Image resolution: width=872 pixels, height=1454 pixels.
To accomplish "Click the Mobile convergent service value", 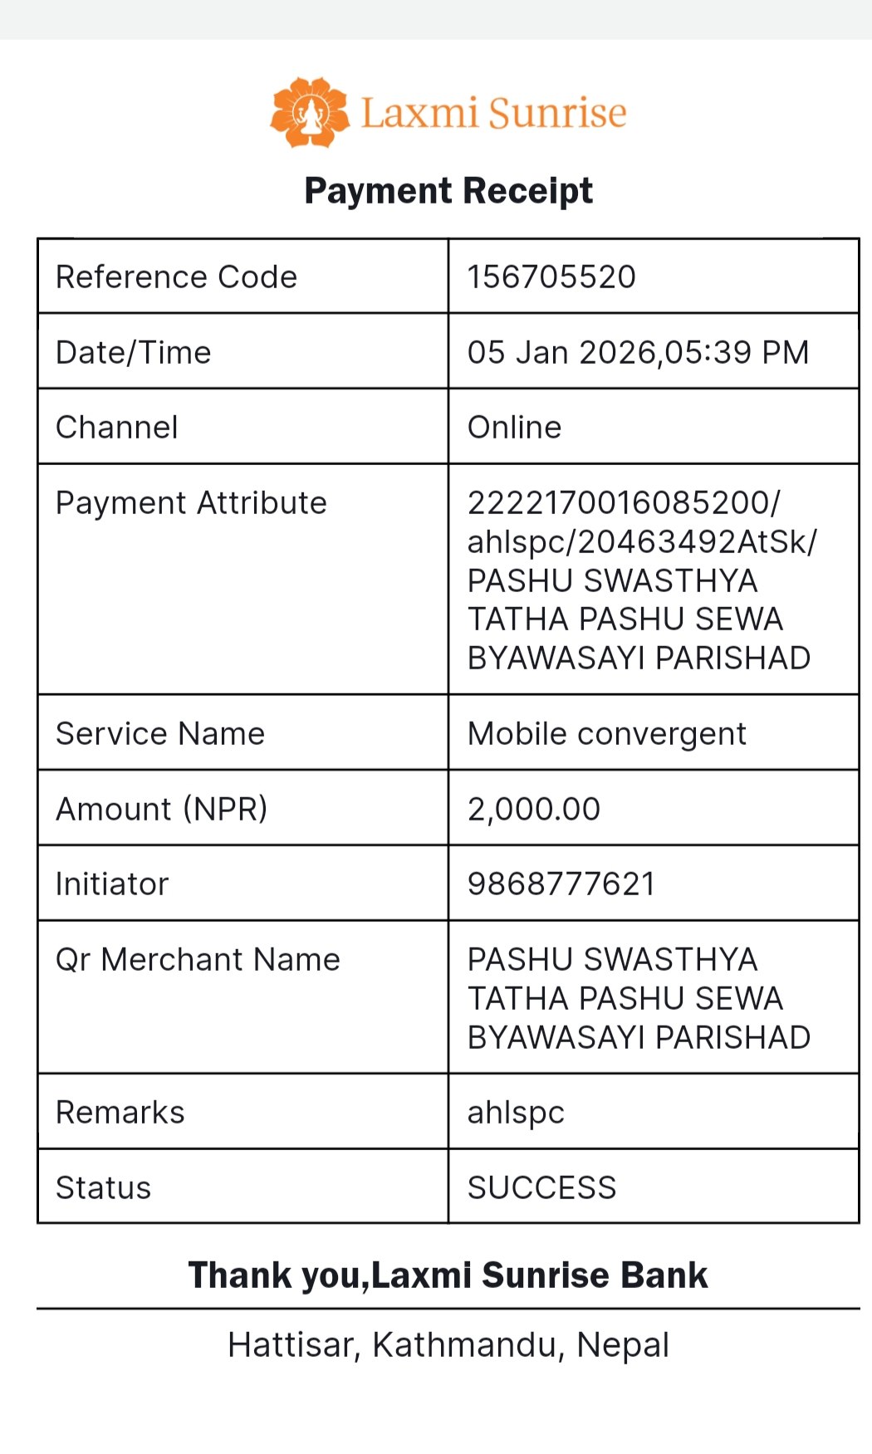I will (x=607, y=734).
